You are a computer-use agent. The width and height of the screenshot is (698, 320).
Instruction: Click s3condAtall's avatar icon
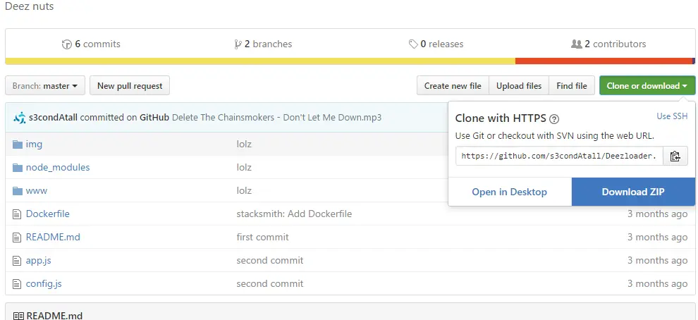pos(20,118)
